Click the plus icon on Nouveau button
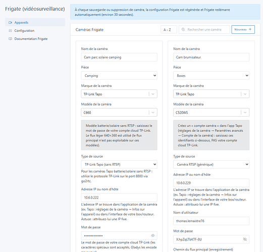 tap(250, 29)
